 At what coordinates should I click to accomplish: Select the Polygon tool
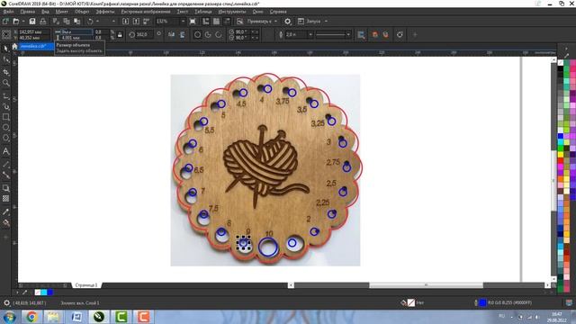click(6, 139)
